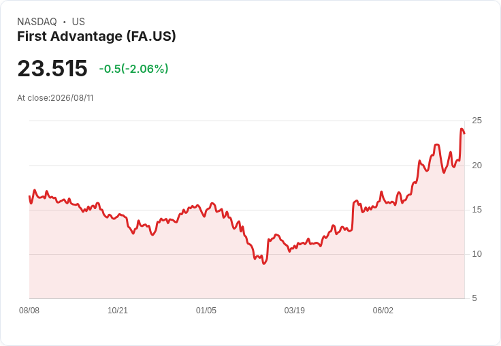Image resolution: width=501 pixels, height=346 pixels.
Task: Select the 08/08 date axis label
Action: [x=29, y=310]
